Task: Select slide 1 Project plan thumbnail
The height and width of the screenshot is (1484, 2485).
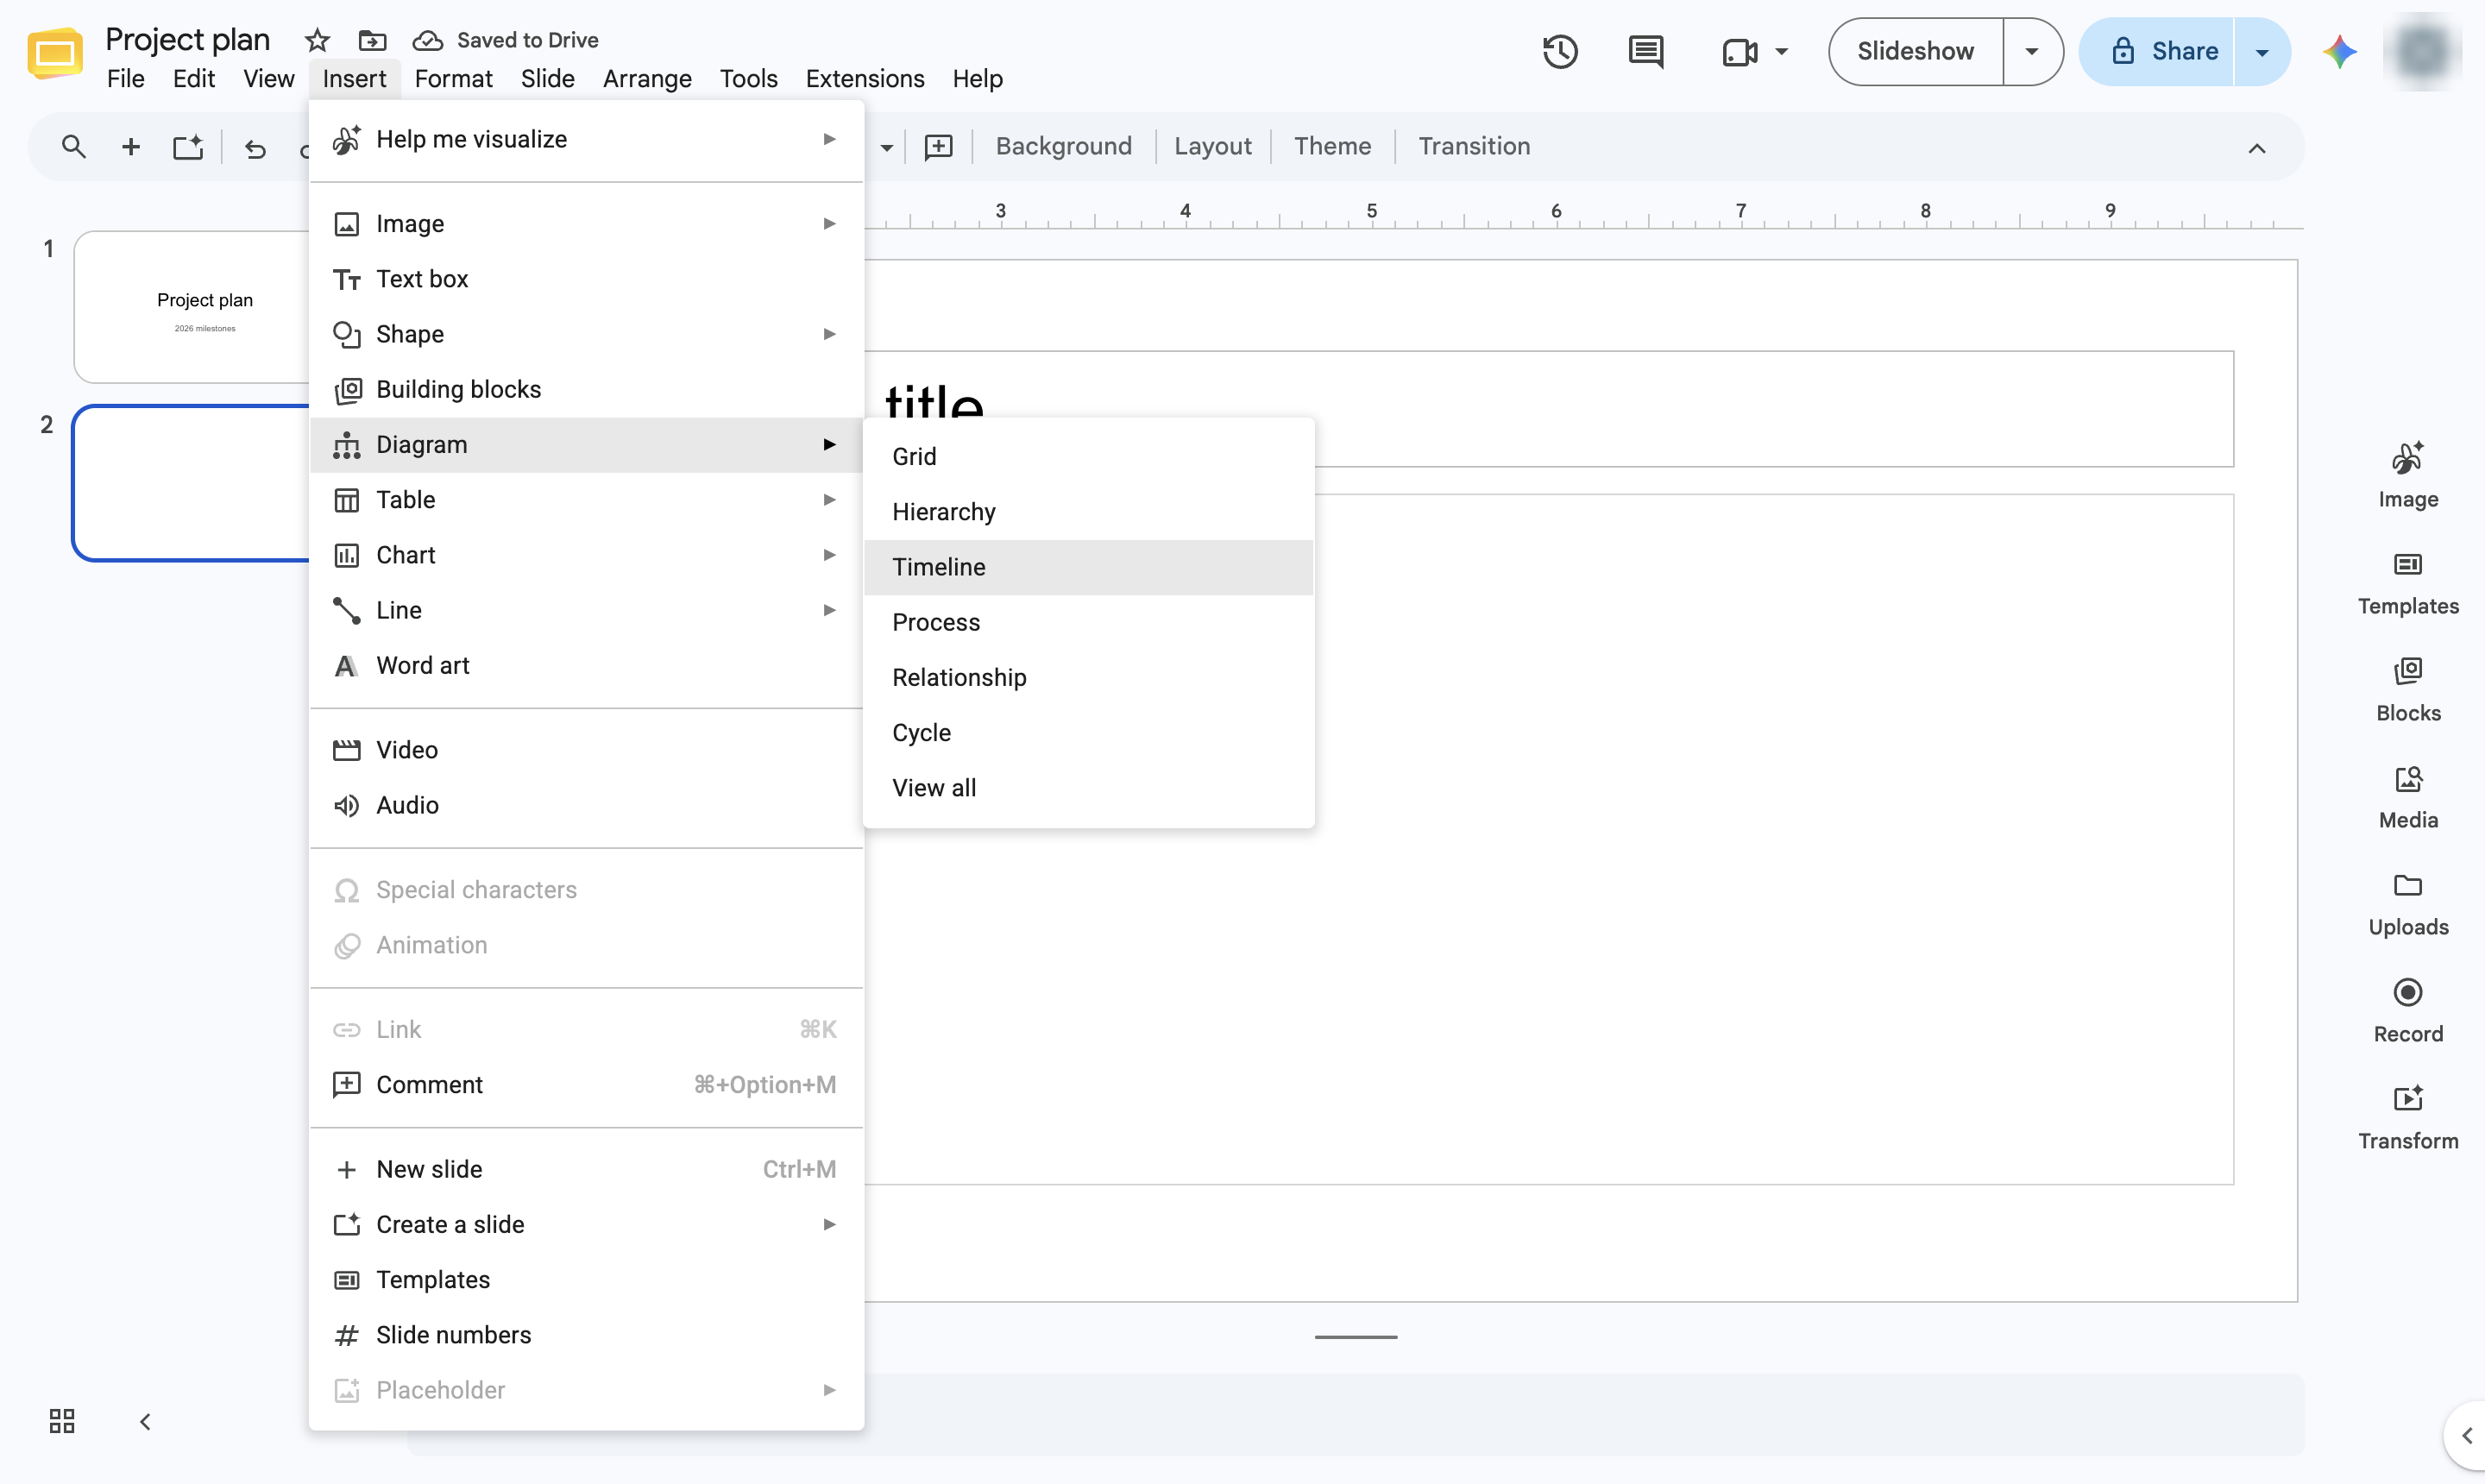Action: 192,306
